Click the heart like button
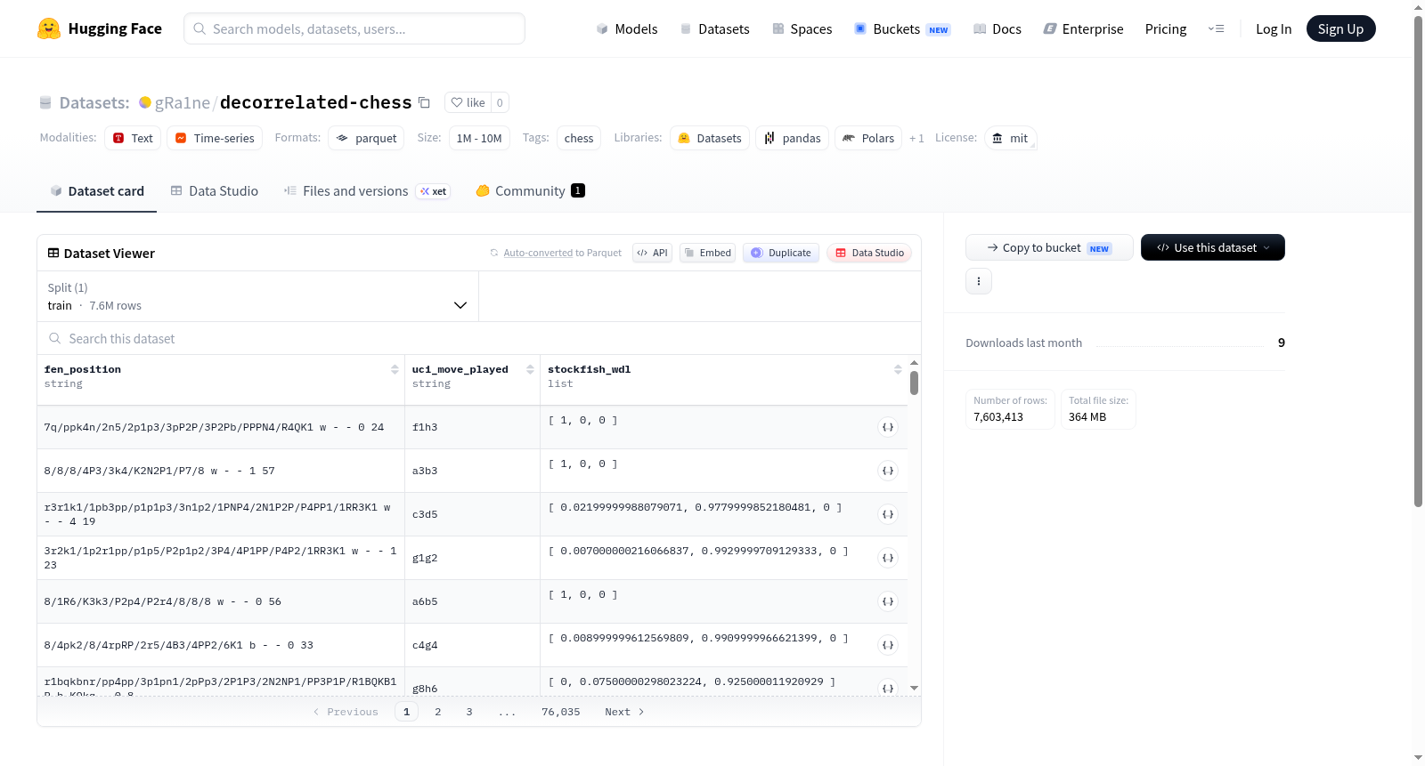Viewport: 1425px width, 766px height. (468, 102)
